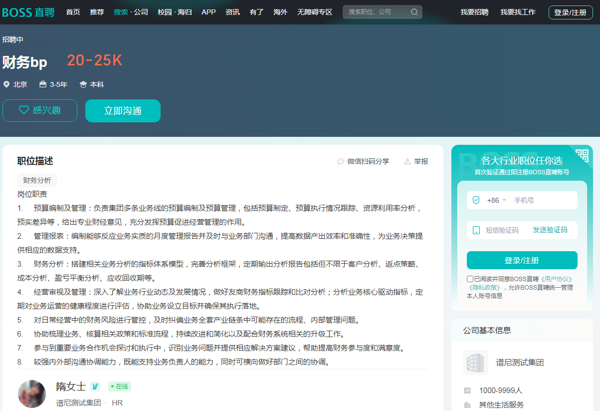Screen dimensions: 600x411
Task: Click the QR code icon in the login panel
Action: [x=583, y=155]
